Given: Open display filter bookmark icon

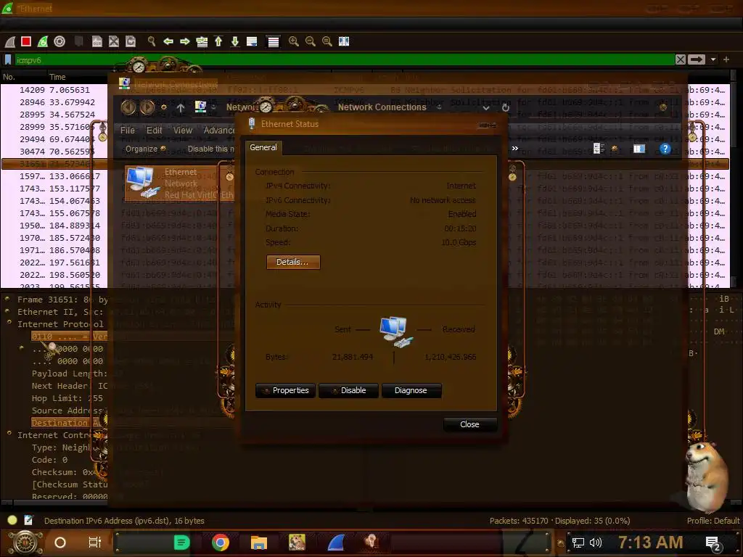Looking at the screenshot, I should [8, 60].
